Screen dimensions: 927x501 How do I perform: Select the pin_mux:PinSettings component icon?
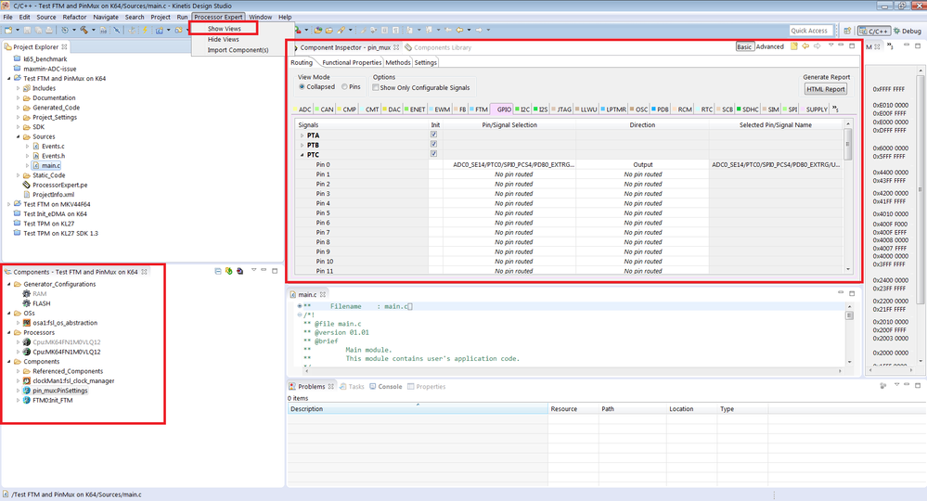(x=27, y=391)
